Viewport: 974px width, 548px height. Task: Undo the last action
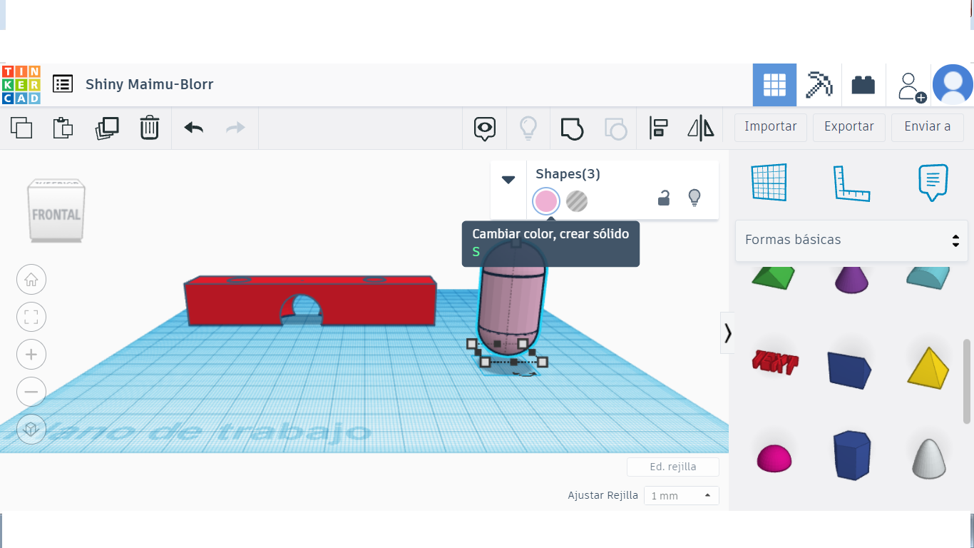tap(193, 128)
